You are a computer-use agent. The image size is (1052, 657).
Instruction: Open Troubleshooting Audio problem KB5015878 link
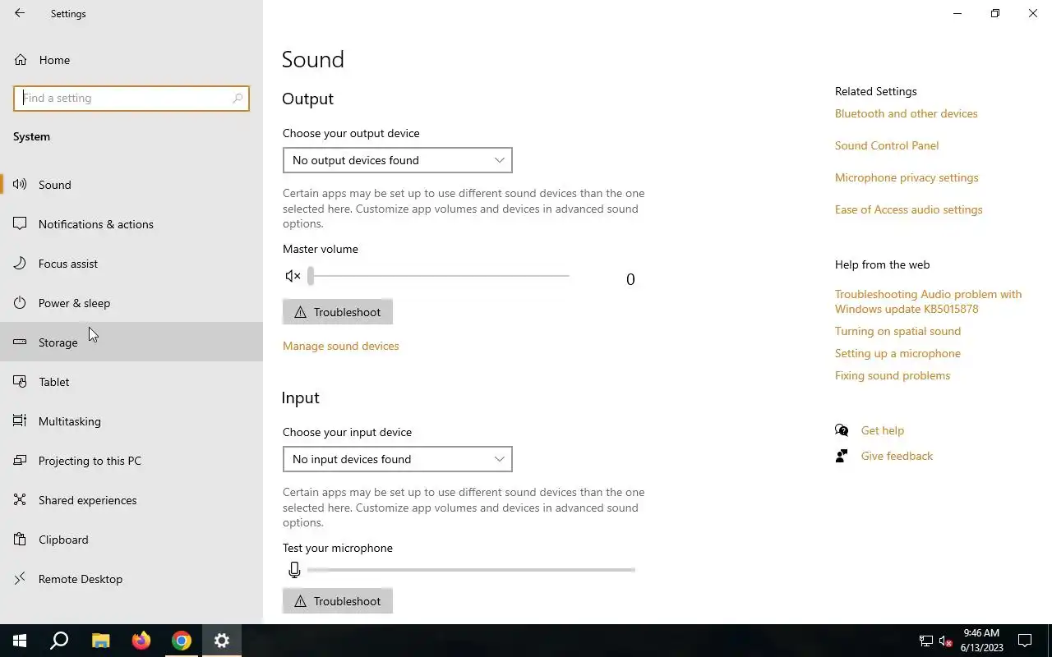929,301
